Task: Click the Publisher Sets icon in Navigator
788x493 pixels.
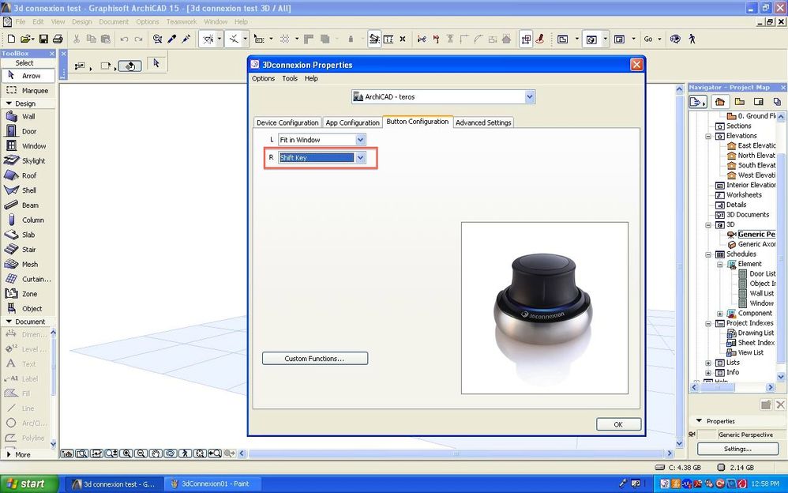Action: click(x=777, y=102)
